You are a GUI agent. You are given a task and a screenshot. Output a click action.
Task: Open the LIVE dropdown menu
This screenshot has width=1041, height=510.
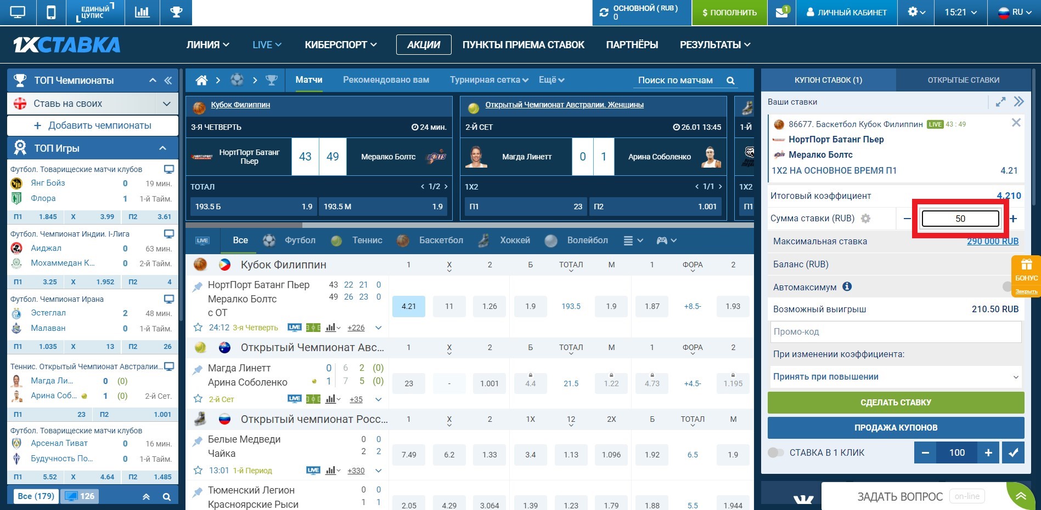[267, 45]
